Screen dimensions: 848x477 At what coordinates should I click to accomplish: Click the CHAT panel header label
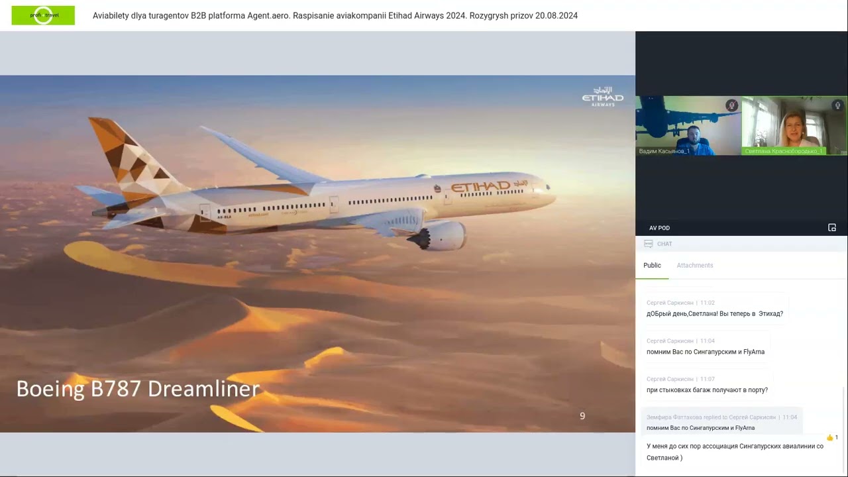[x=664, y=244]
